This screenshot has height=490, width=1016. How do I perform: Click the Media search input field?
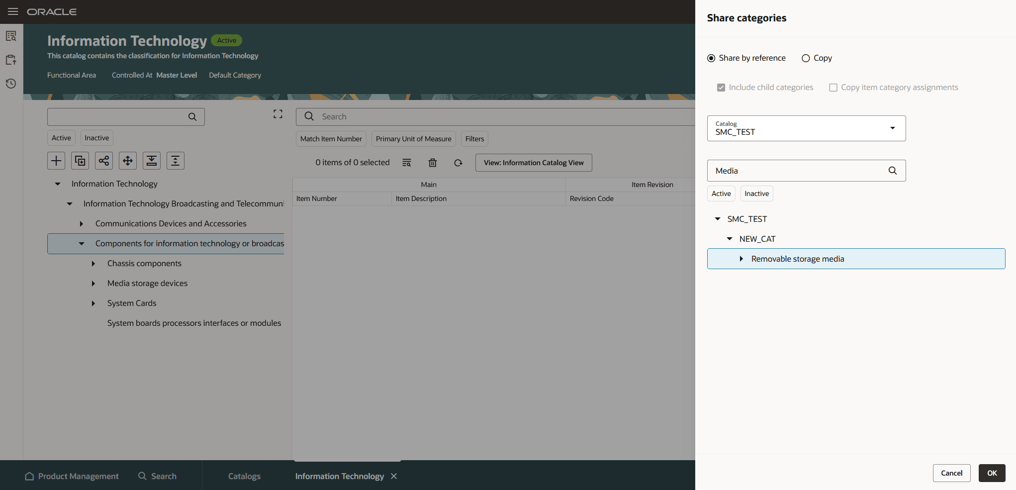pyautogui.click(x=796, y=171)
